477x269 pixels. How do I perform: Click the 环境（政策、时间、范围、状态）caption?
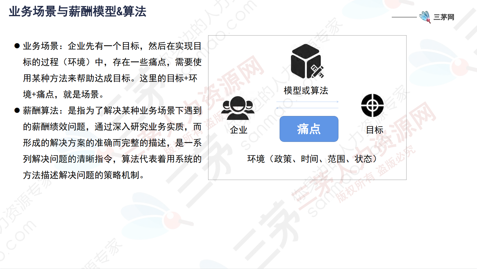click(x=312, y=159)
